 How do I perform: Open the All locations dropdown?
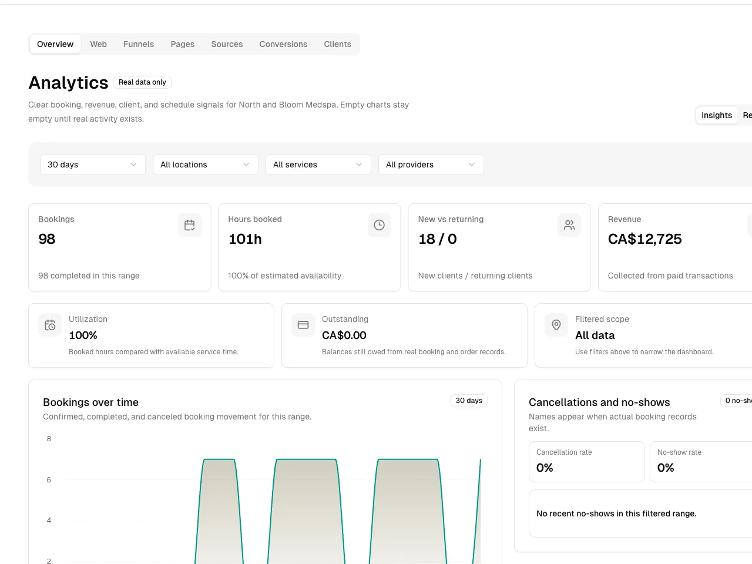205,164
